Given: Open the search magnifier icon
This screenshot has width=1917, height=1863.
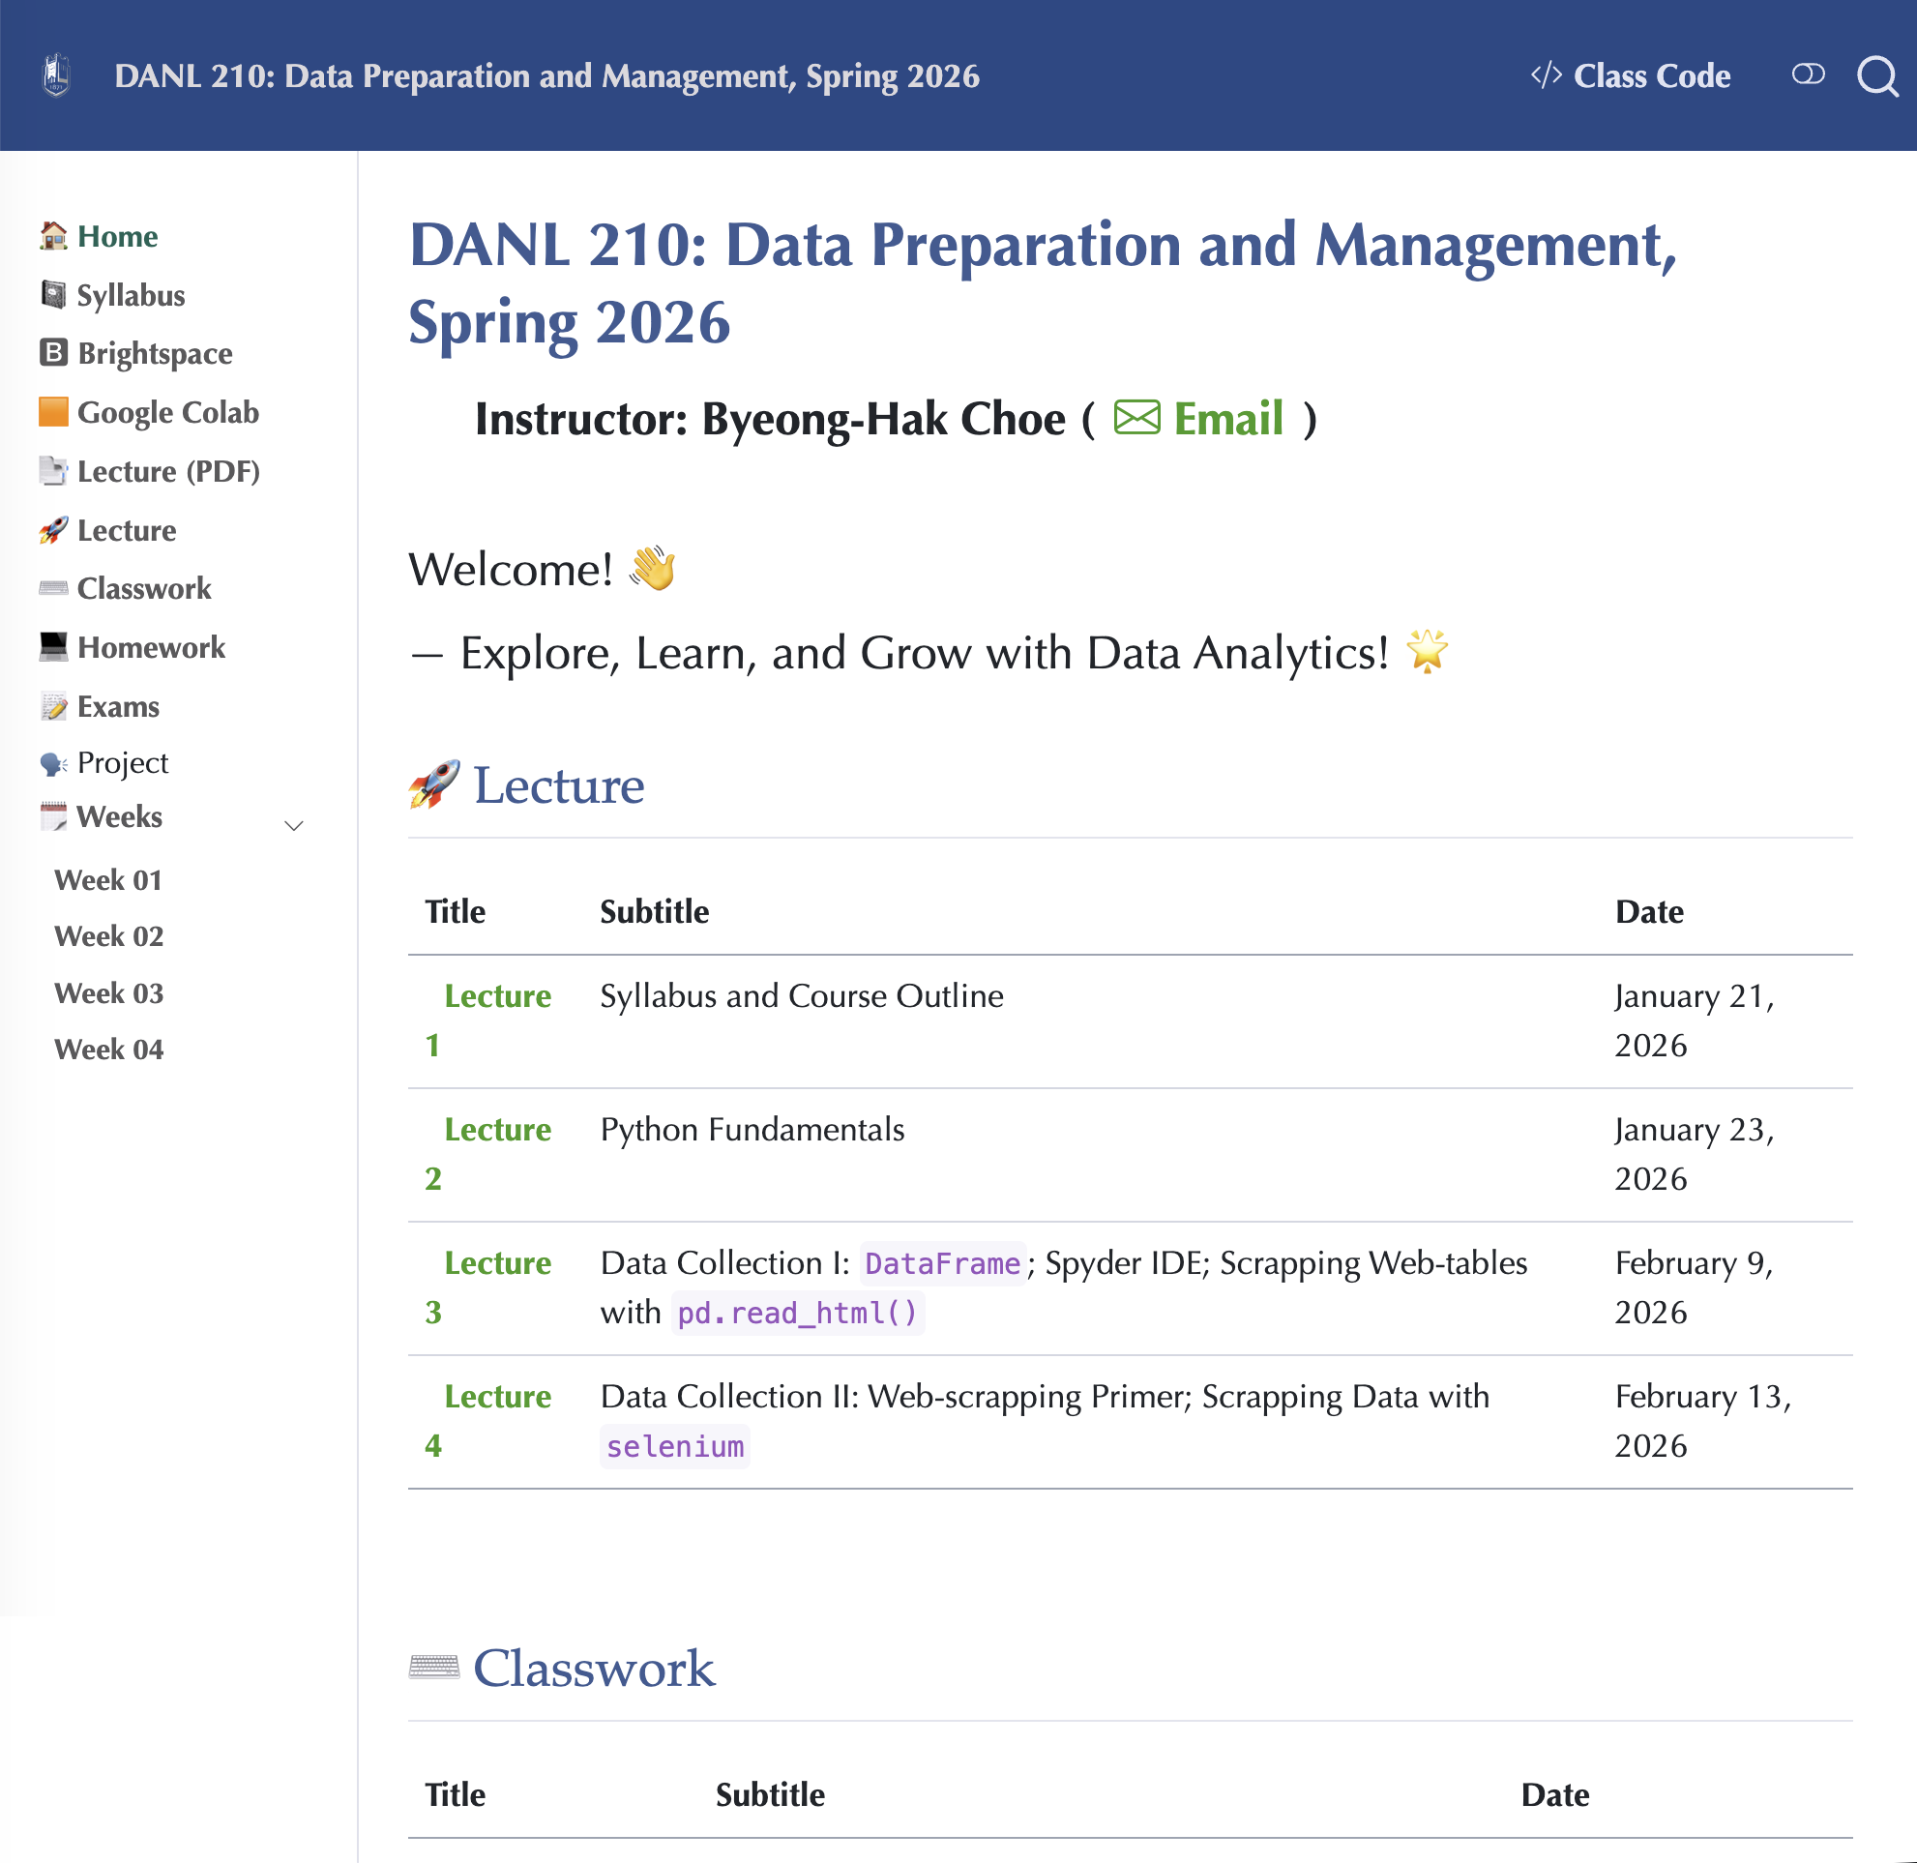Looking at the screenshot, I should click(1876, 75).
